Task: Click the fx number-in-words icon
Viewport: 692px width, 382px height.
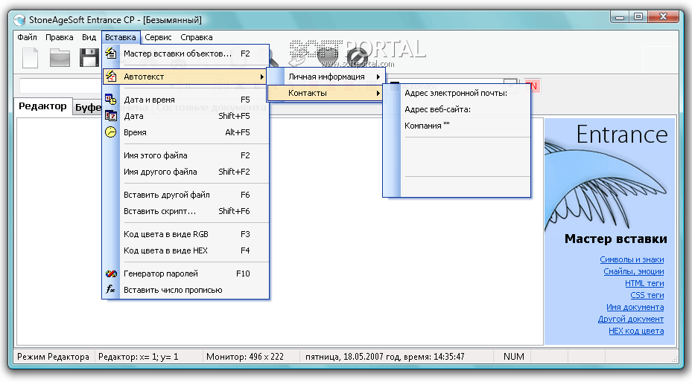Action: click(x=111, y=290)
